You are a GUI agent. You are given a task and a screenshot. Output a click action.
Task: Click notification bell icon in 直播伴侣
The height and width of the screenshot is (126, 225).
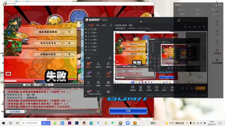(199, 27)
